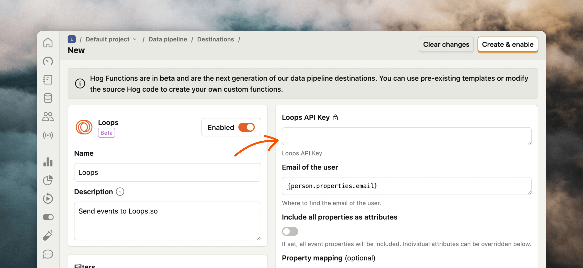This screenshot has width=583, height=268.
Task: Open the Home icon in sidebar
Action: coord(48,42)
